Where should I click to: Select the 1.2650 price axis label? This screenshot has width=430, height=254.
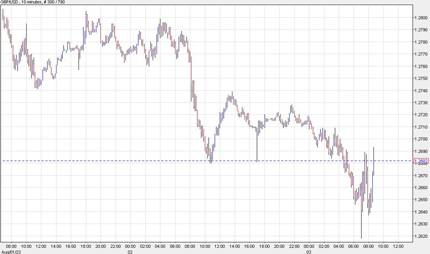click(421, 200)
